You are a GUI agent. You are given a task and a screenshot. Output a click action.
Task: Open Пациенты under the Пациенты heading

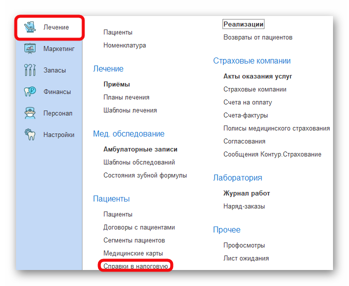117,214
